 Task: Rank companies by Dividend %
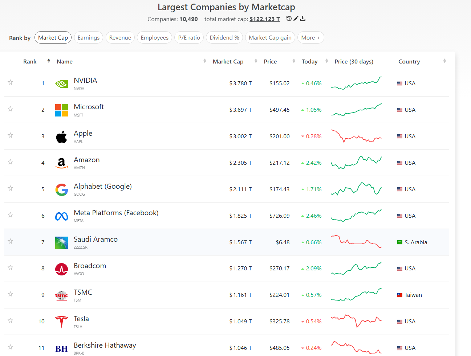click(x=224, y=37)
